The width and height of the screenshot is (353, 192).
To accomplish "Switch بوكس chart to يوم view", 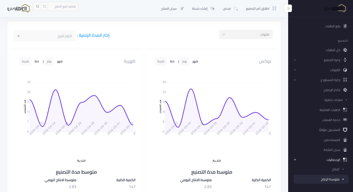I will tap(184, 61).
